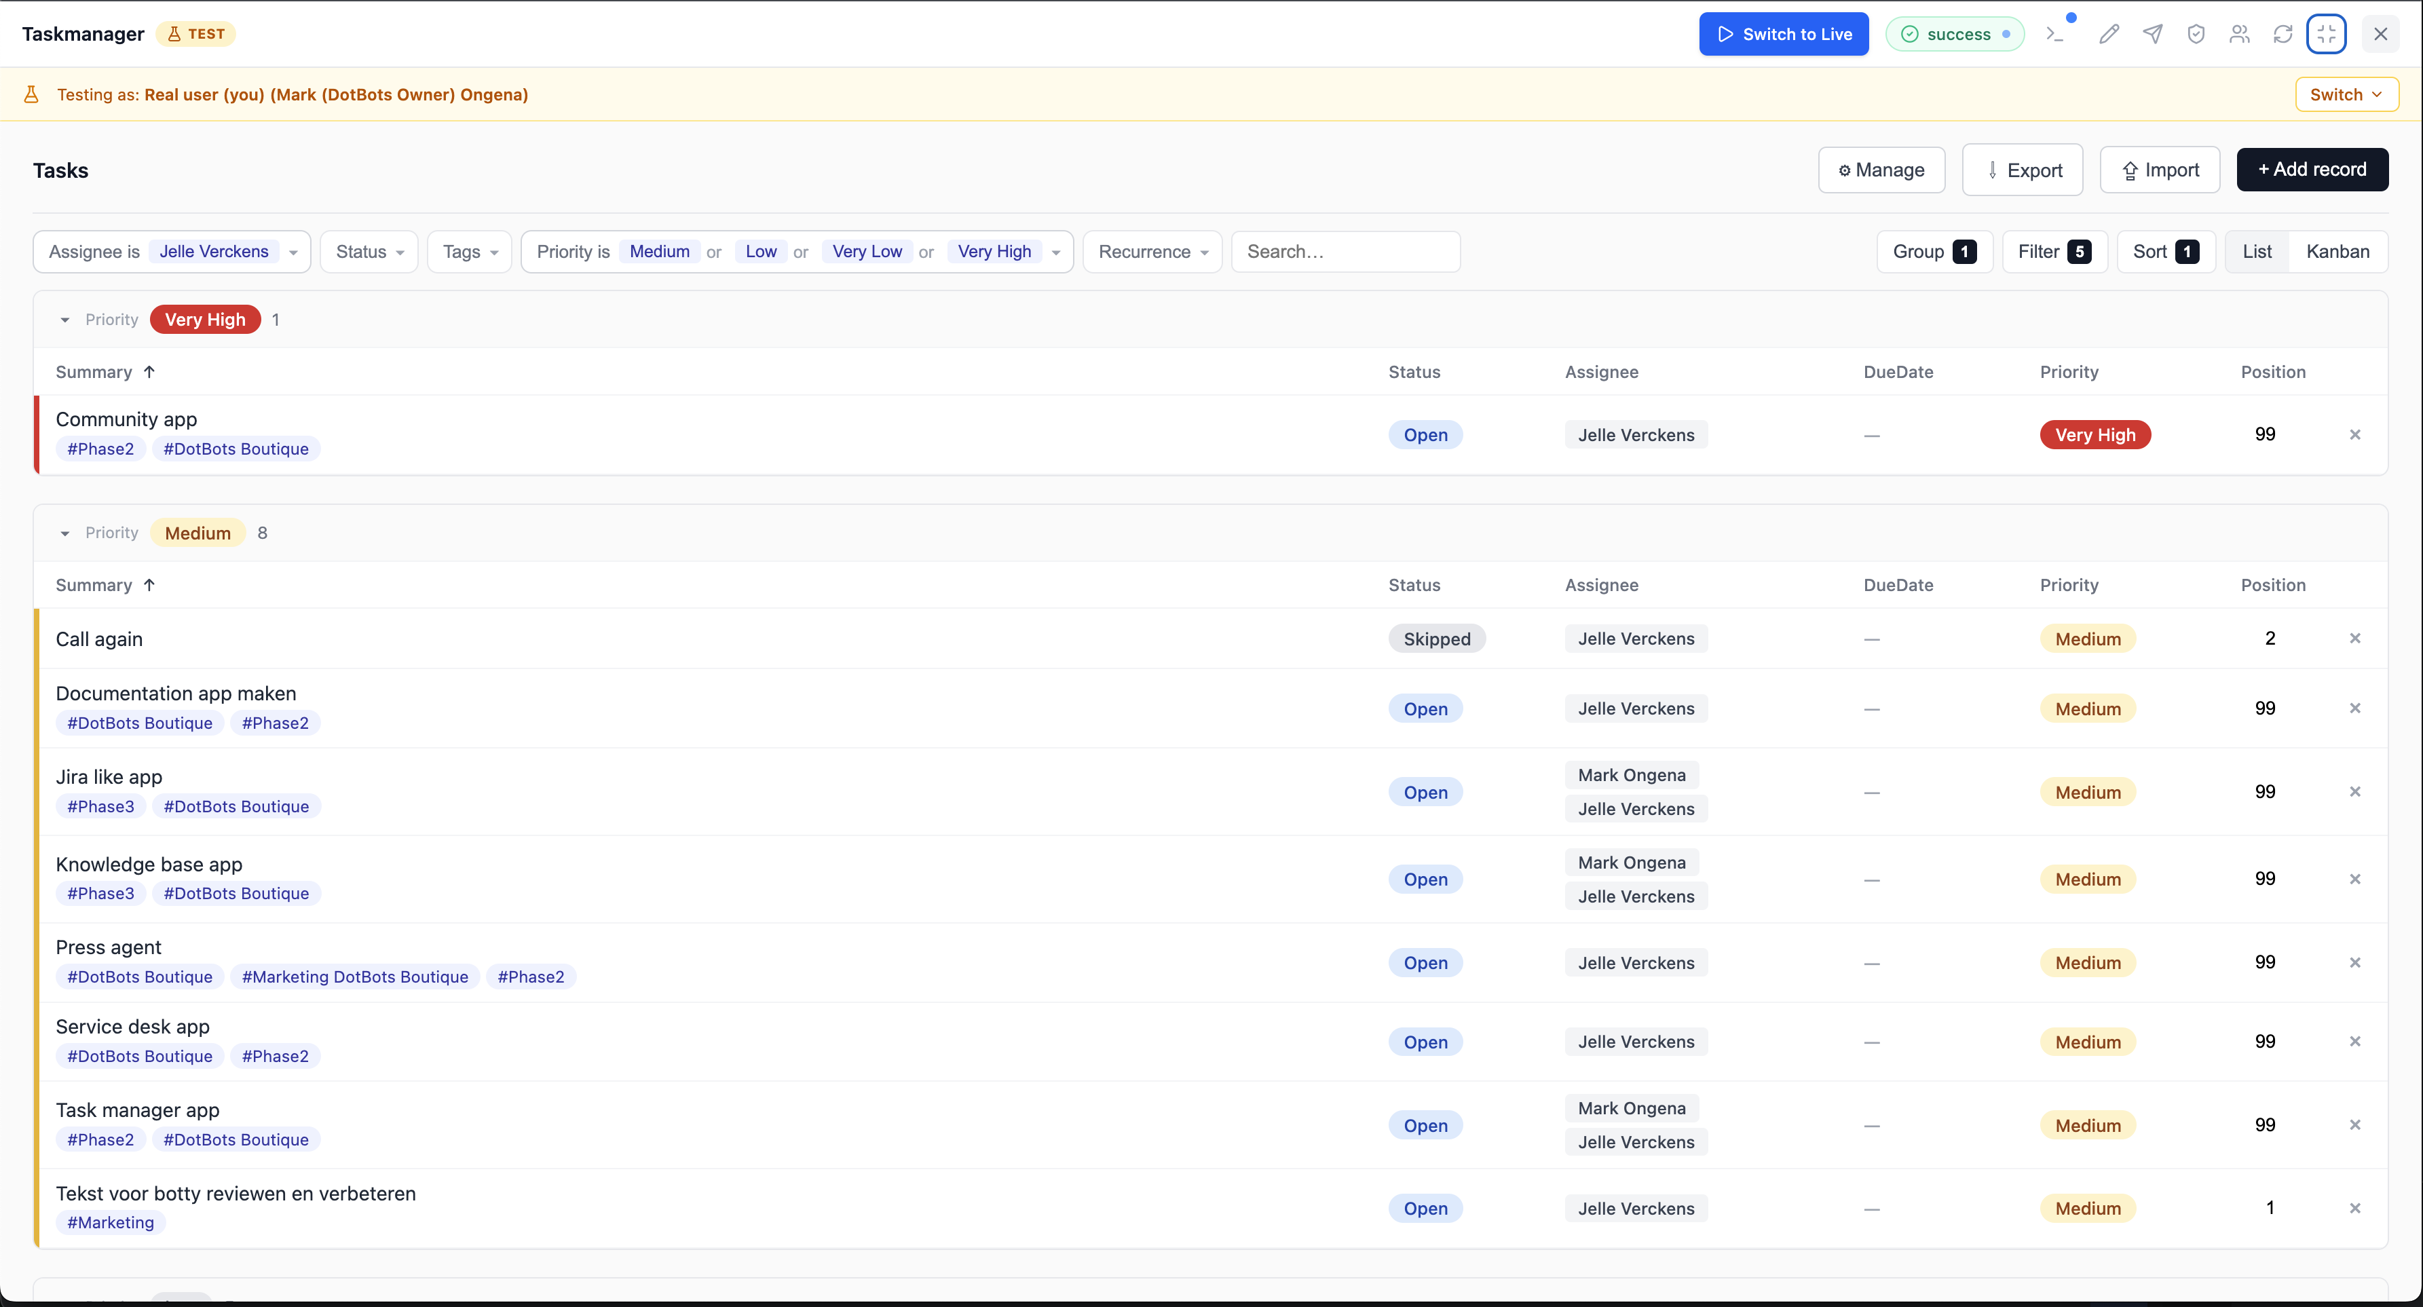The image size is (2423, 1307).
Task: Close the Taskmanager window with X
Action: click(2381, 34)
